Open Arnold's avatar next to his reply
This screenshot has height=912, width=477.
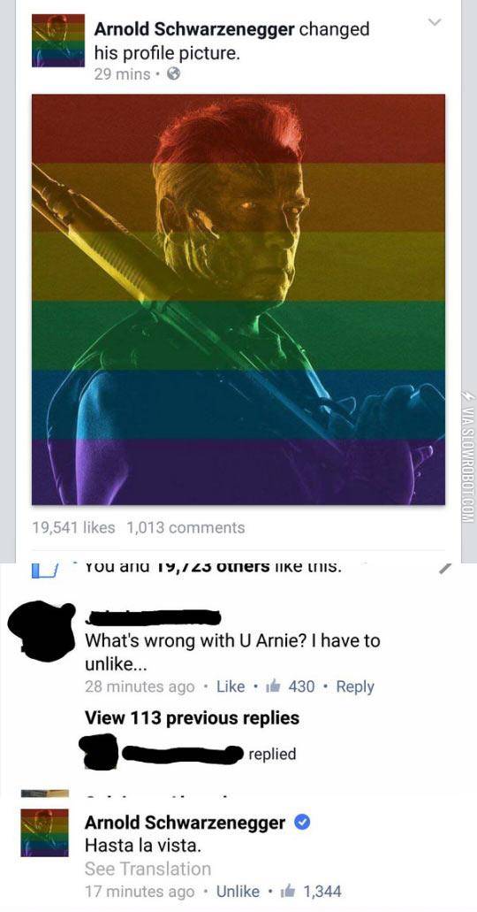(x=45, y=832)
